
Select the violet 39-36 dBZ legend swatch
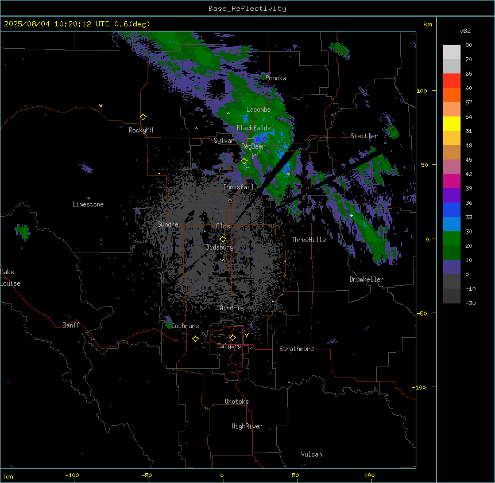point(451,196)
